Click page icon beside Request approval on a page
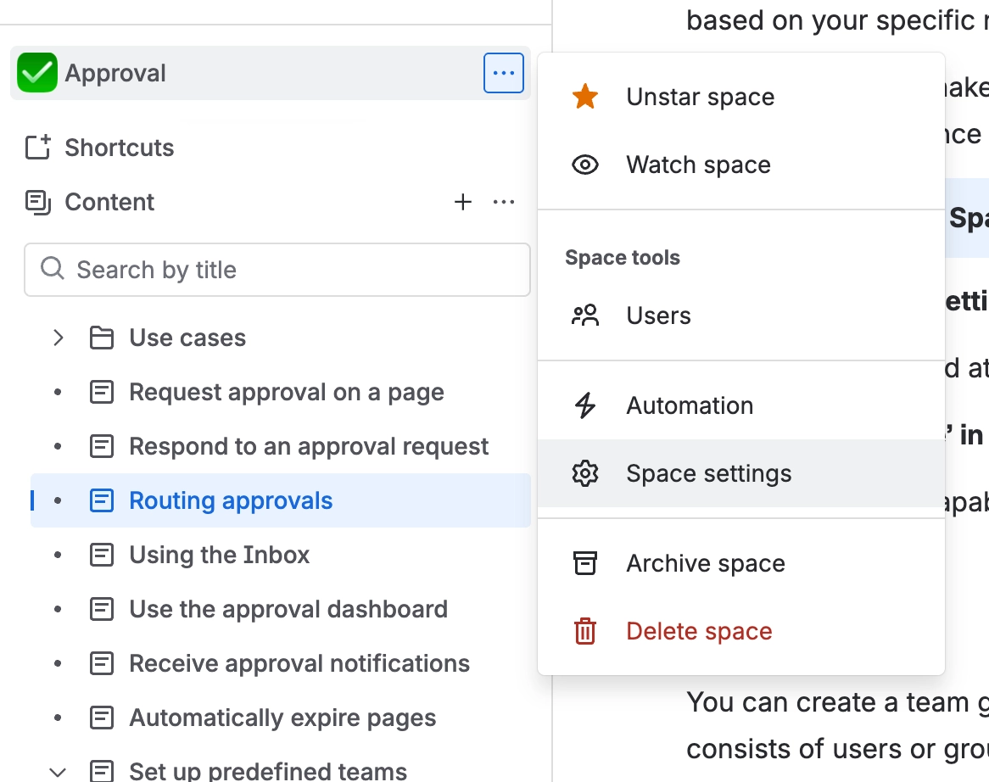Screen dimensions: 989x782 coord(102,392)
